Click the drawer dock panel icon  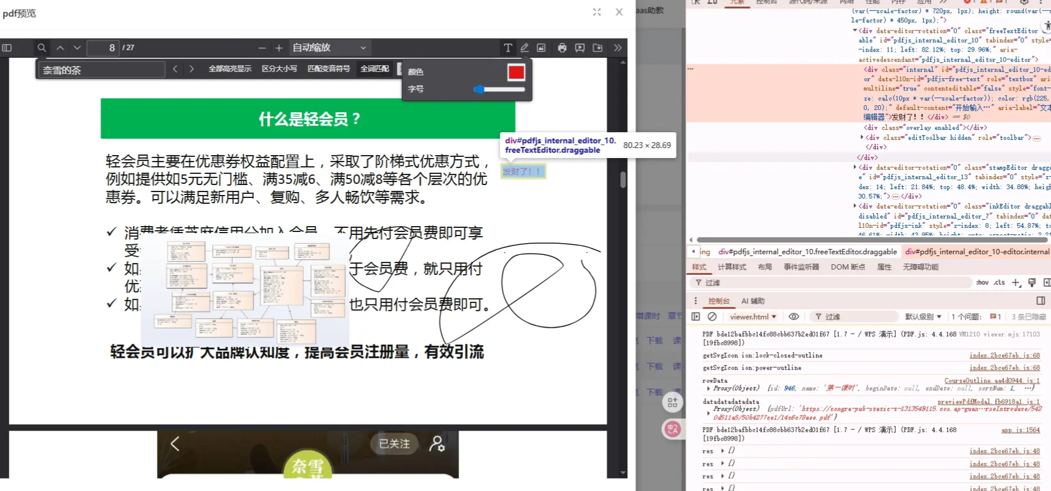pos(1040,301)
